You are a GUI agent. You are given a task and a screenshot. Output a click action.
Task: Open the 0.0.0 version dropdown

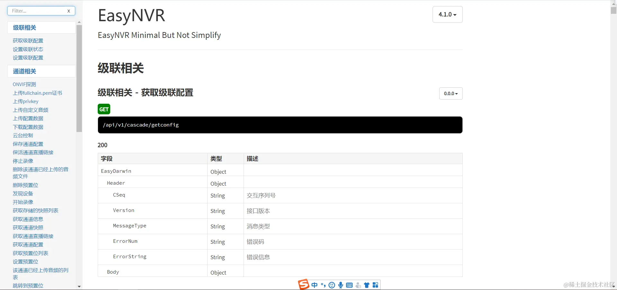coord(451,93)
